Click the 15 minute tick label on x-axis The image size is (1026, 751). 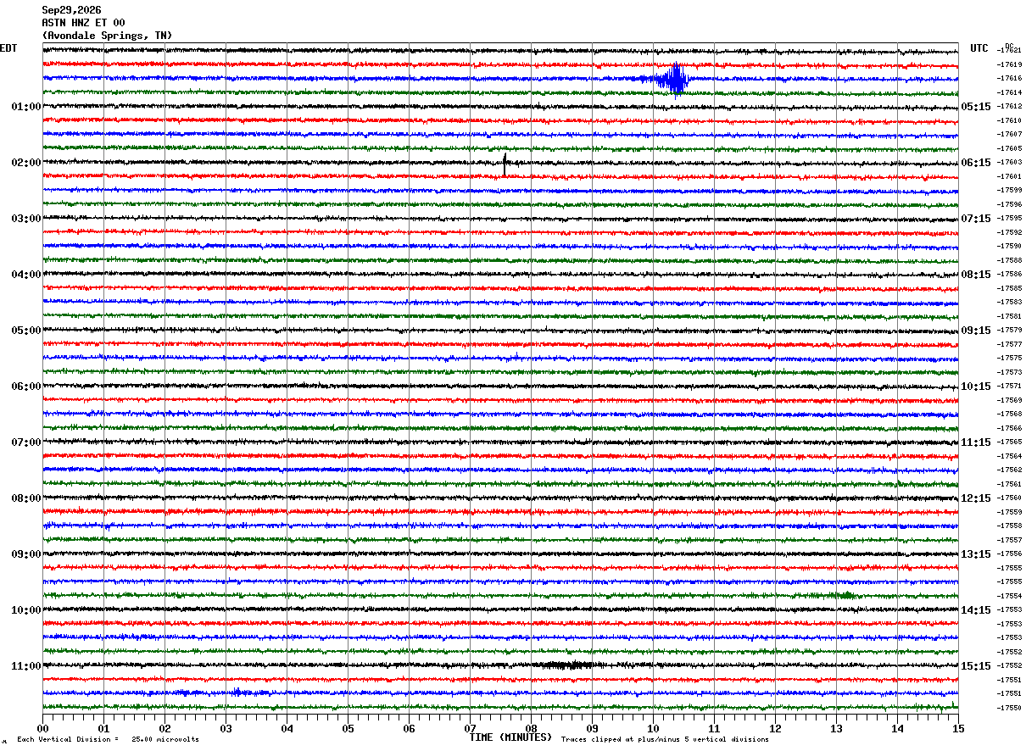click(958, 728)
